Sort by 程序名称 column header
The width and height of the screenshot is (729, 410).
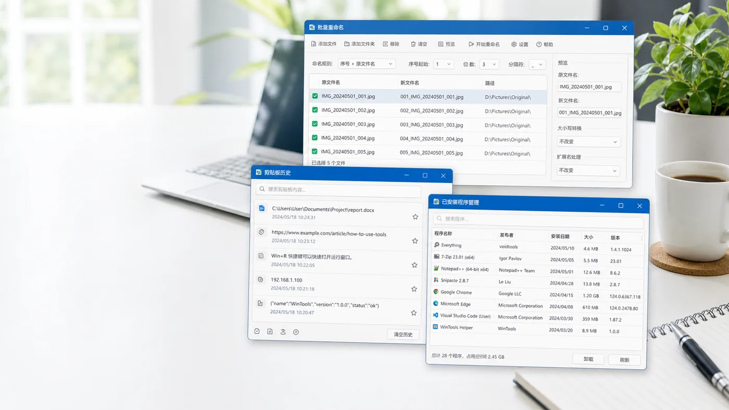pos(443,234)
